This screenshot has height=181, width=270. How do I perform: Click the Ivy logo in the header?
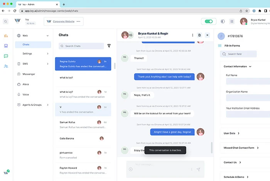coord(17,21)
